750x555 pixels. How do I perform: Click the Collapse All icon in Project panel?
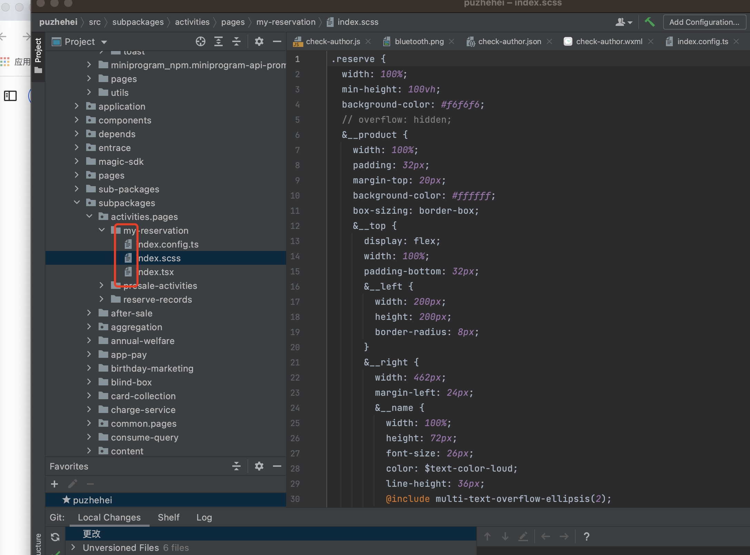tap(236, 42)
